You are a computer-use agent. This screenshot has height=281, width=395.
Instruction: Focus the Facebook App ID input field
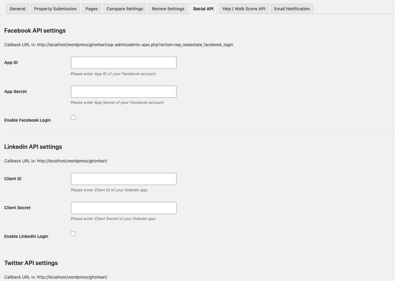123,63
